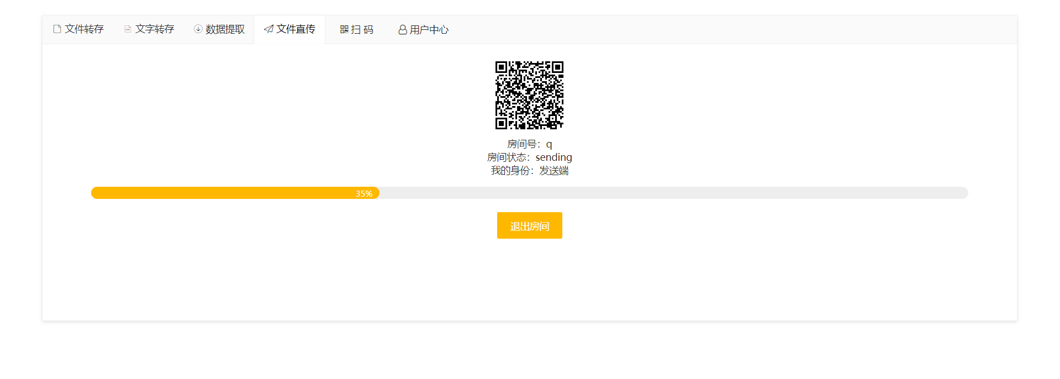Click the user icon beside 用户中心
The image size is (1060, 379).
[403, 30]
